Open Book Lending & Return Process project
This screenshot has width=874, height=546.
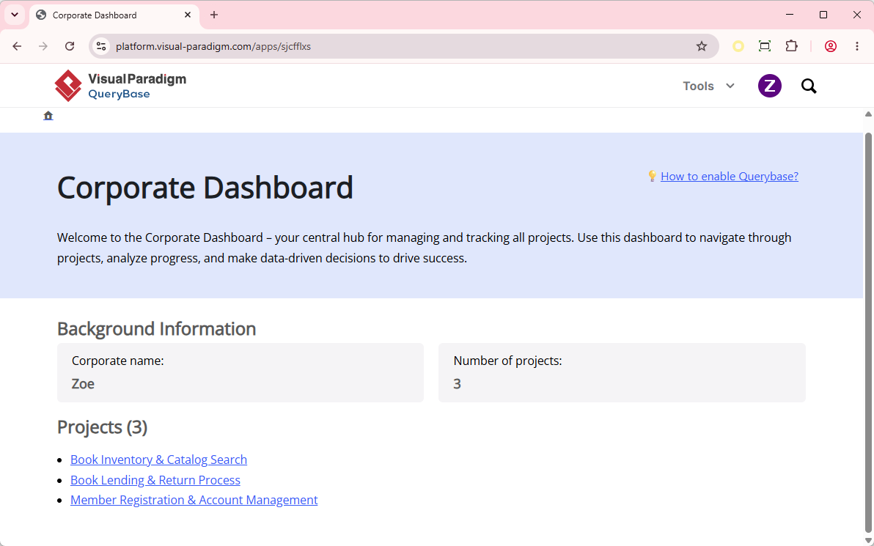(x=155, y=480)
